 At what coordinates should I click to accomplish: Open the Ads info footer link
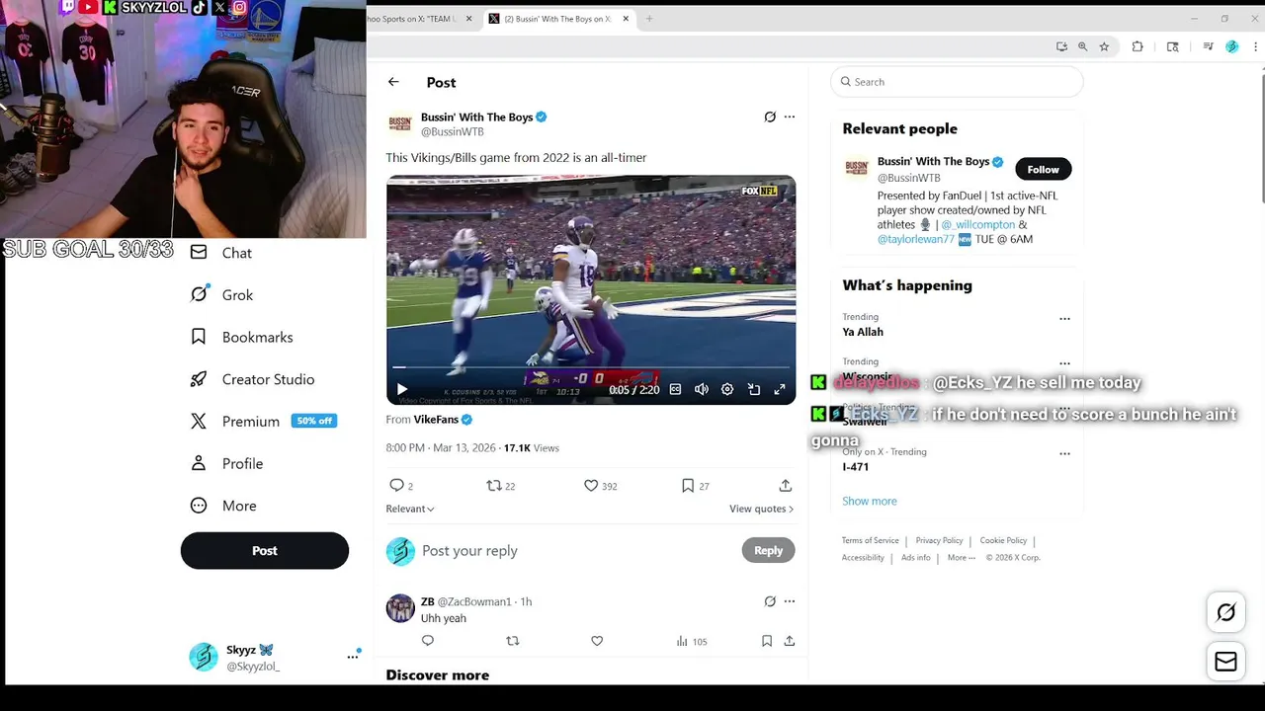916,557
